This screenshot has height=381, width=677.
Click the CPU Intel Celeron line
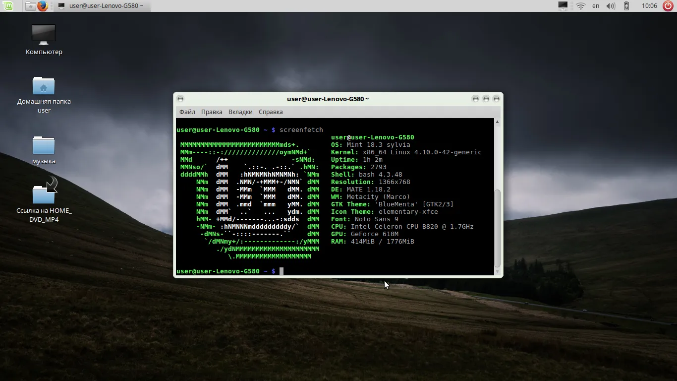coord(402,227)
